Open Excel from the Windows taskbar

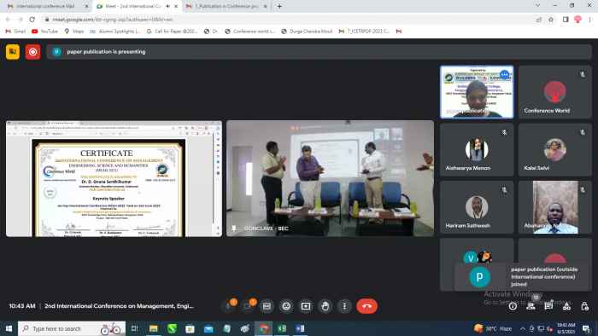click(282, 328)
